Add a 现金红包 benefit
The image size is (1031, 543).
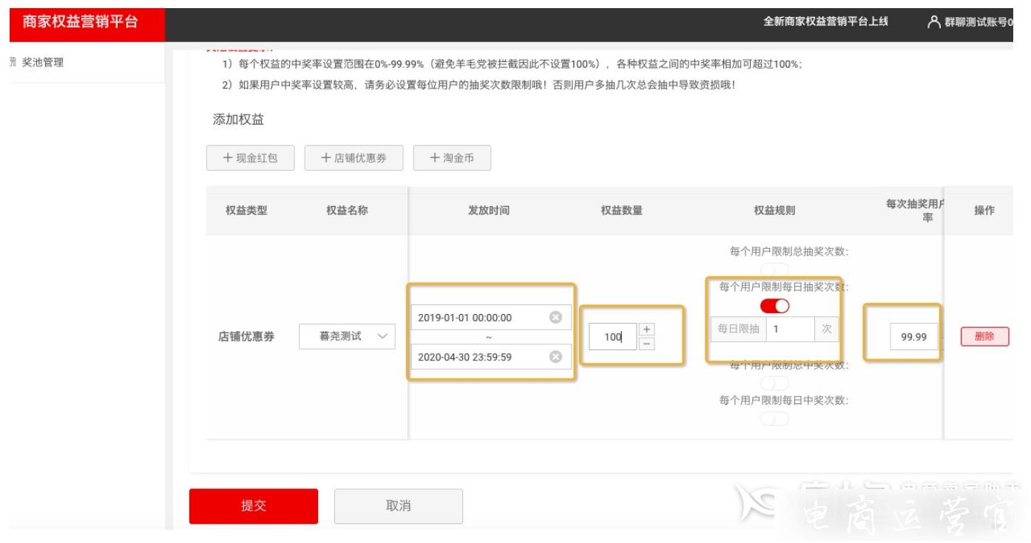[250, 158]
